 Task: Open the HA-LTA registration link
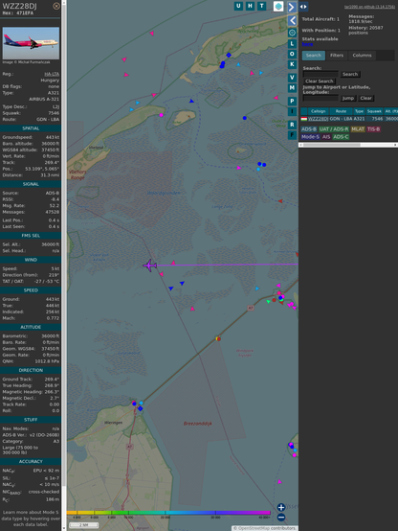tap(52, 74)
